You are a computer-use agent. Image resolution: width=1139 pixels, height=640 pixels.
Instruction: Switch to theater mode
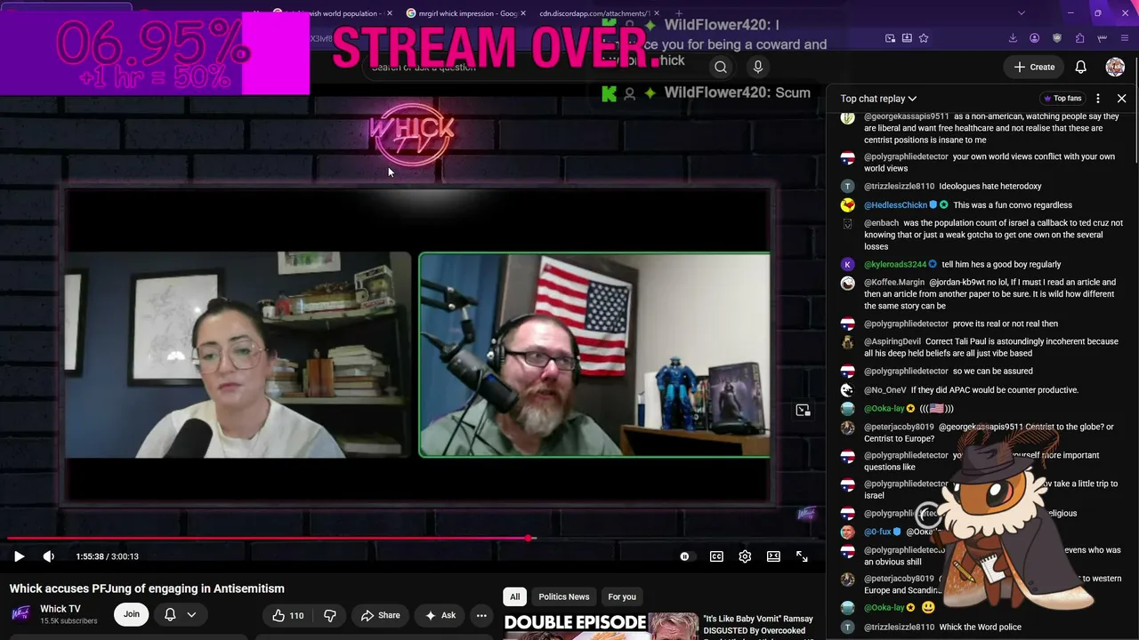(773, 556)
